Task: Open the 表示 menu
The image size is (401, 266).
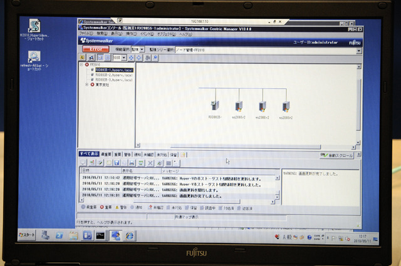Action: coord(117,33)
